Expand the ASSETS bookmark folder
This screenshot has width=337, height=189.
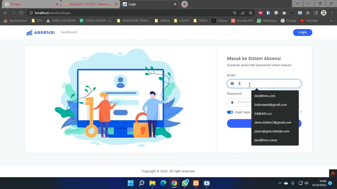pos(181,20)
